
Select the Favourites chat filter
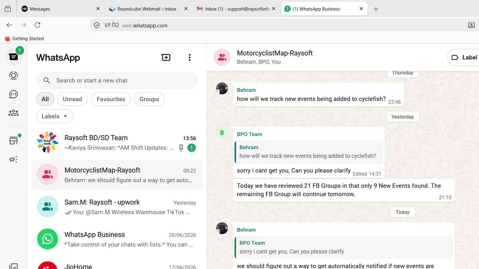click(111, 99)
